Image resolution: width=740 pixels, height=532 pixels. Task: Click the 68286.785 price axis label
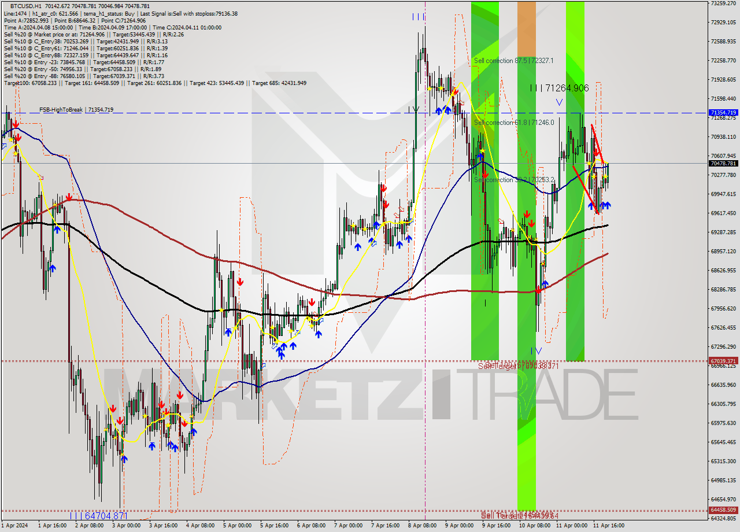[x=723, y=290]
